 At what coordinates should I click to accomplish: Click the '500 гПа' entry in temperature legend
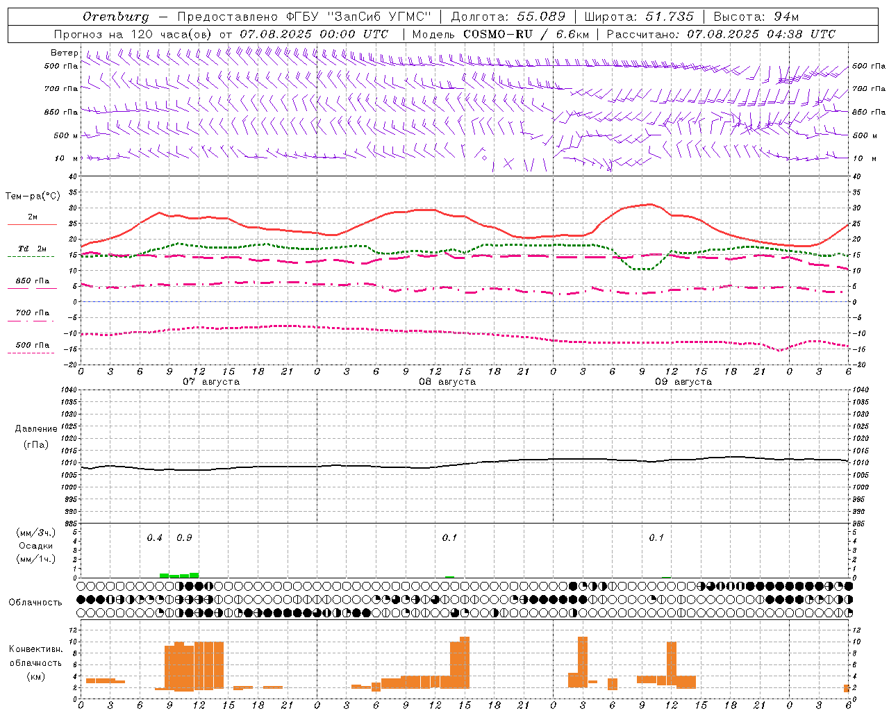click(33, 345)
